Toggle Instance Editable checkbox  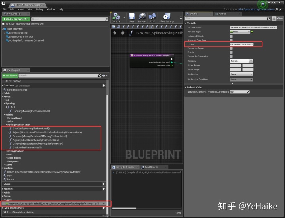pos(231,36)
